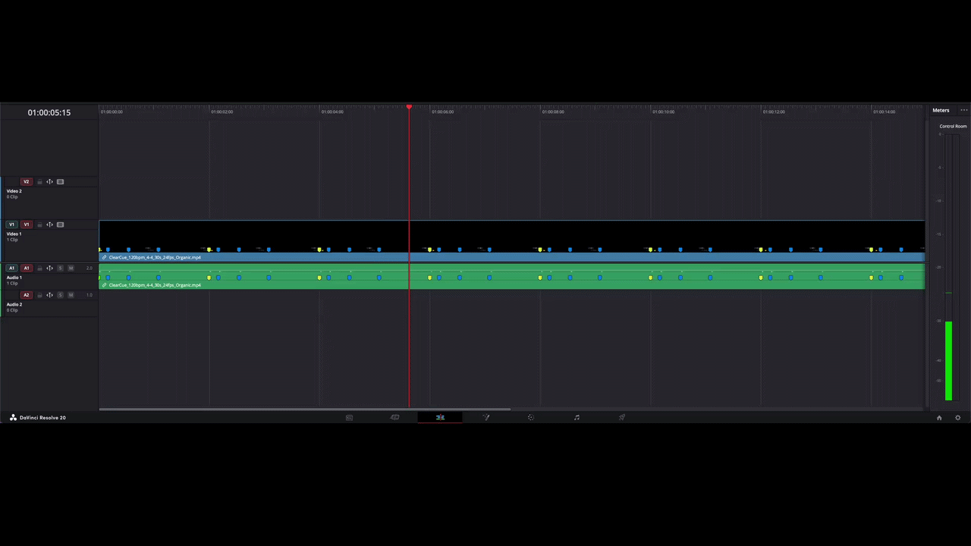The image size is (971, 546).
Task: Toggle auto track selector on Audio 1
Action: click(49, 268)
